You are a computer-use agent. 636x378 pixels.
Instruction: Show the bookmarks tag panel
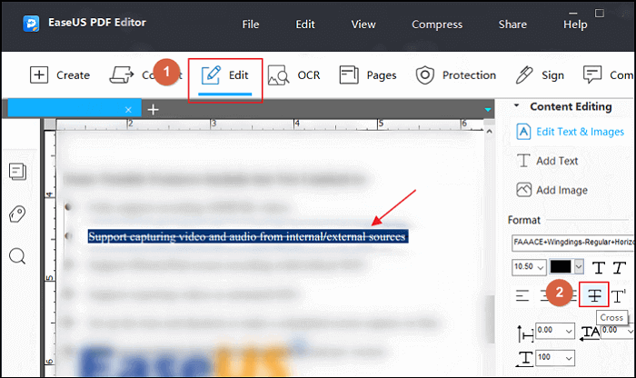coord(17,214)
